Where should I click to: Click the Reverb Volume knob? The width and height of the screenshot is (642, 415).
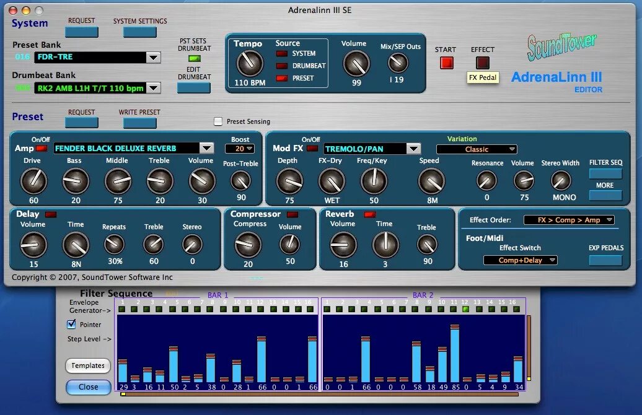pos(343,245)
